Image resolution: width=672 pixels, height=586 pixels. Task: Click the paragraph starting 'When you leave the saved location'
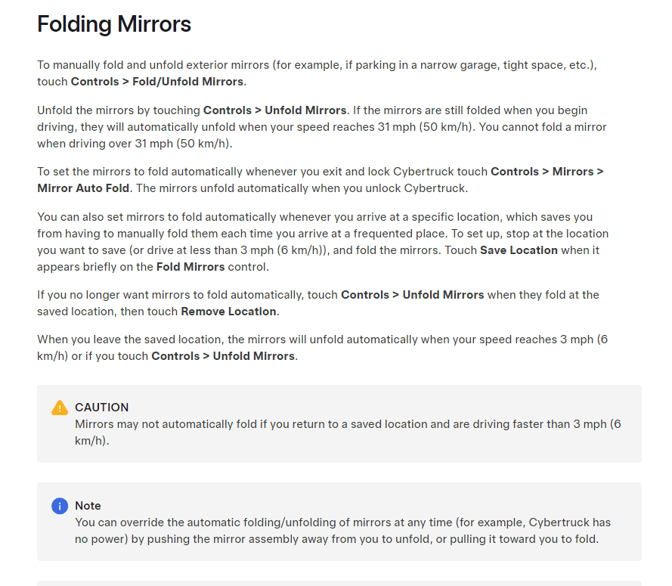pos(322,348)
